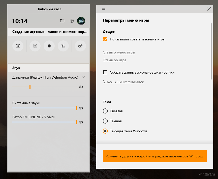Select the Темная theme option

pos(105,121)
